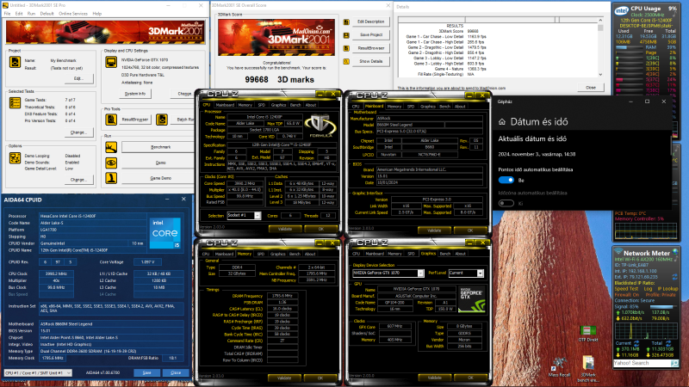689x387 pixels.
Task: Click OK in the CPU-Z Memory window
Action: click(320, 378)
